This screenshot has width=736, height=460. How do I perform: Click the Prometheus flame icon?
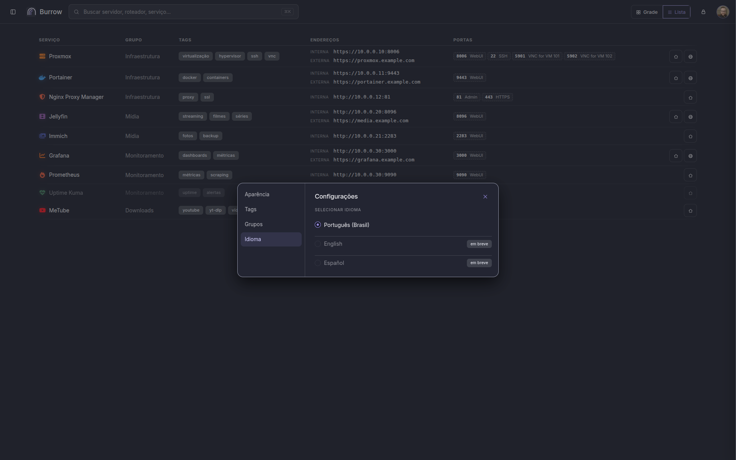click(42, 175)
